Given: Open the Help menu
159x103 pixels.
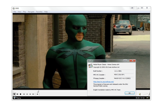Looking at the screenshot, I should (x=46, y=12).
